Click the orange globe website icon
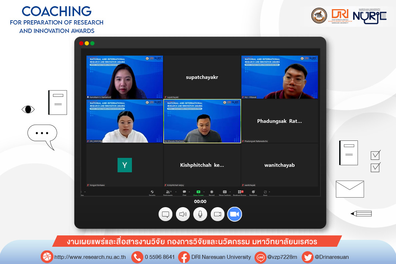396x264 pixels. pyautogui.click(x=47, y=257)
